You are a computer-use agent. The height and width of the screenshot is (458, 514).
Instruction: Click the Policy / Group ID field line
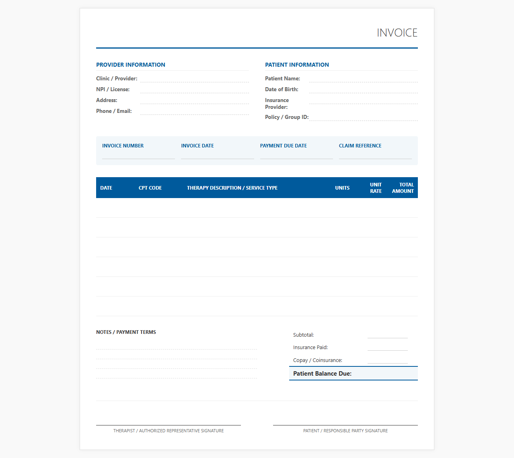point(364,117)
